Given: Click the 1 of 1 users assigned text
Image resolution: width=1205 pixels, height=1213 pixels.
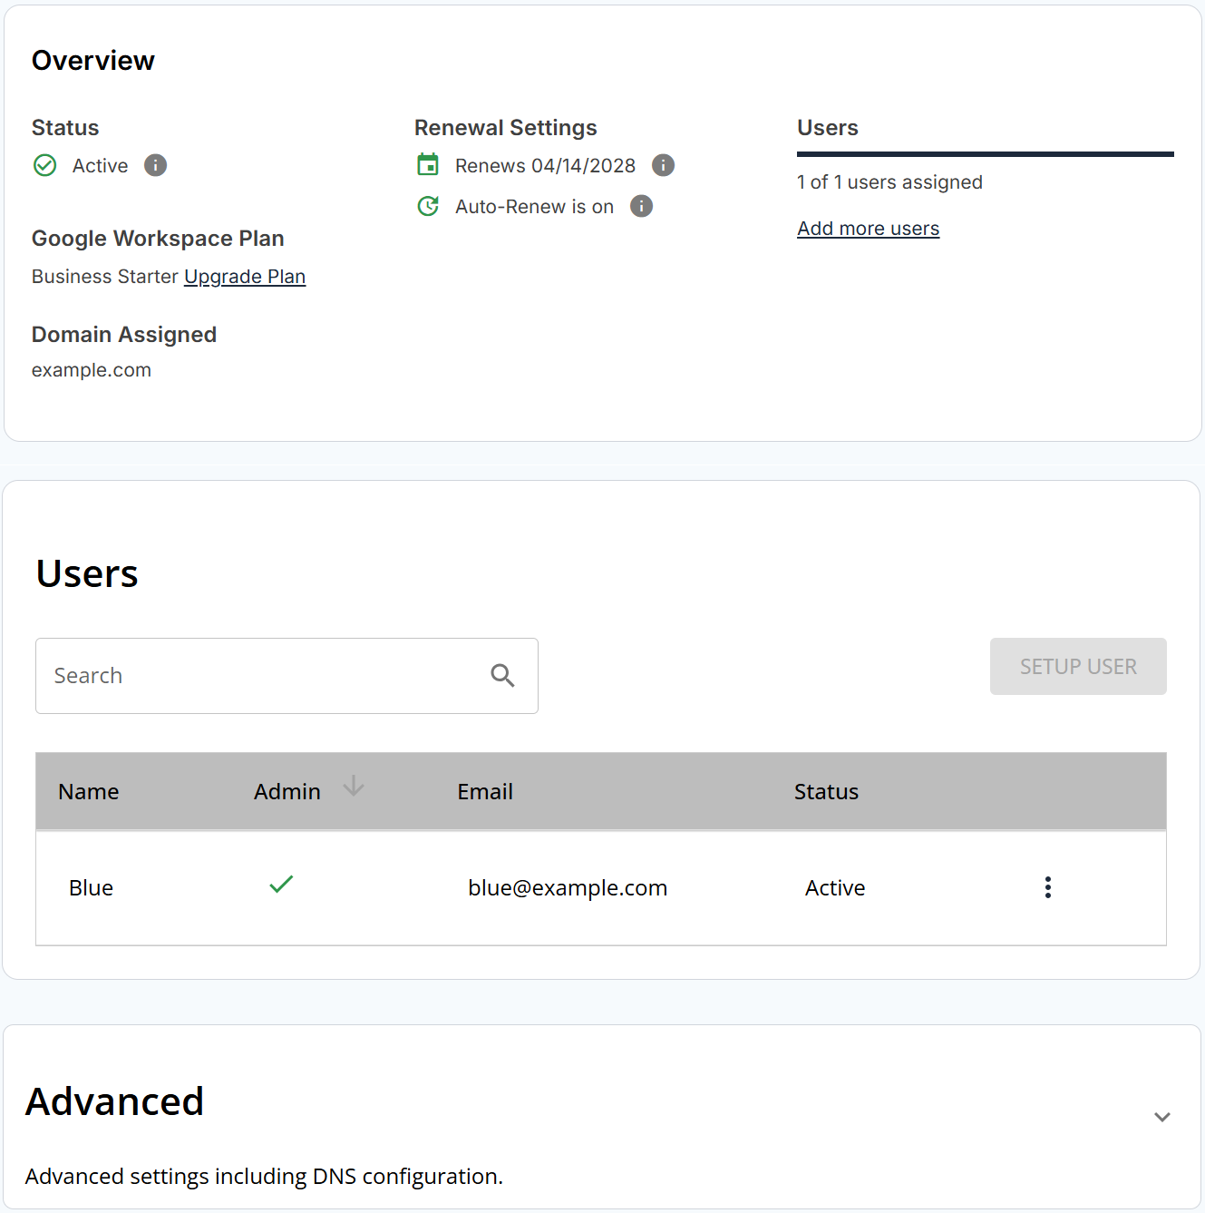Looking at the screenshot, I should 889,182.
